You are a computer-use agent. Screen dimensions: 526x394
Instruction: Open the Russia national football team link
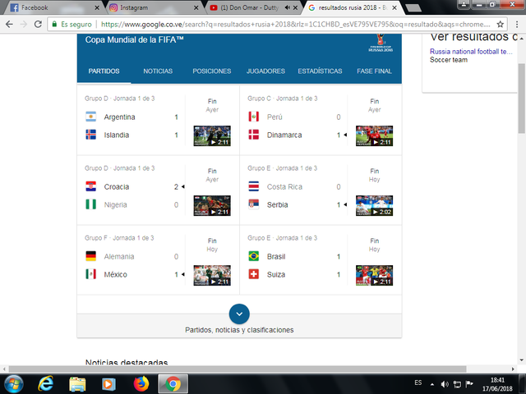471,51
